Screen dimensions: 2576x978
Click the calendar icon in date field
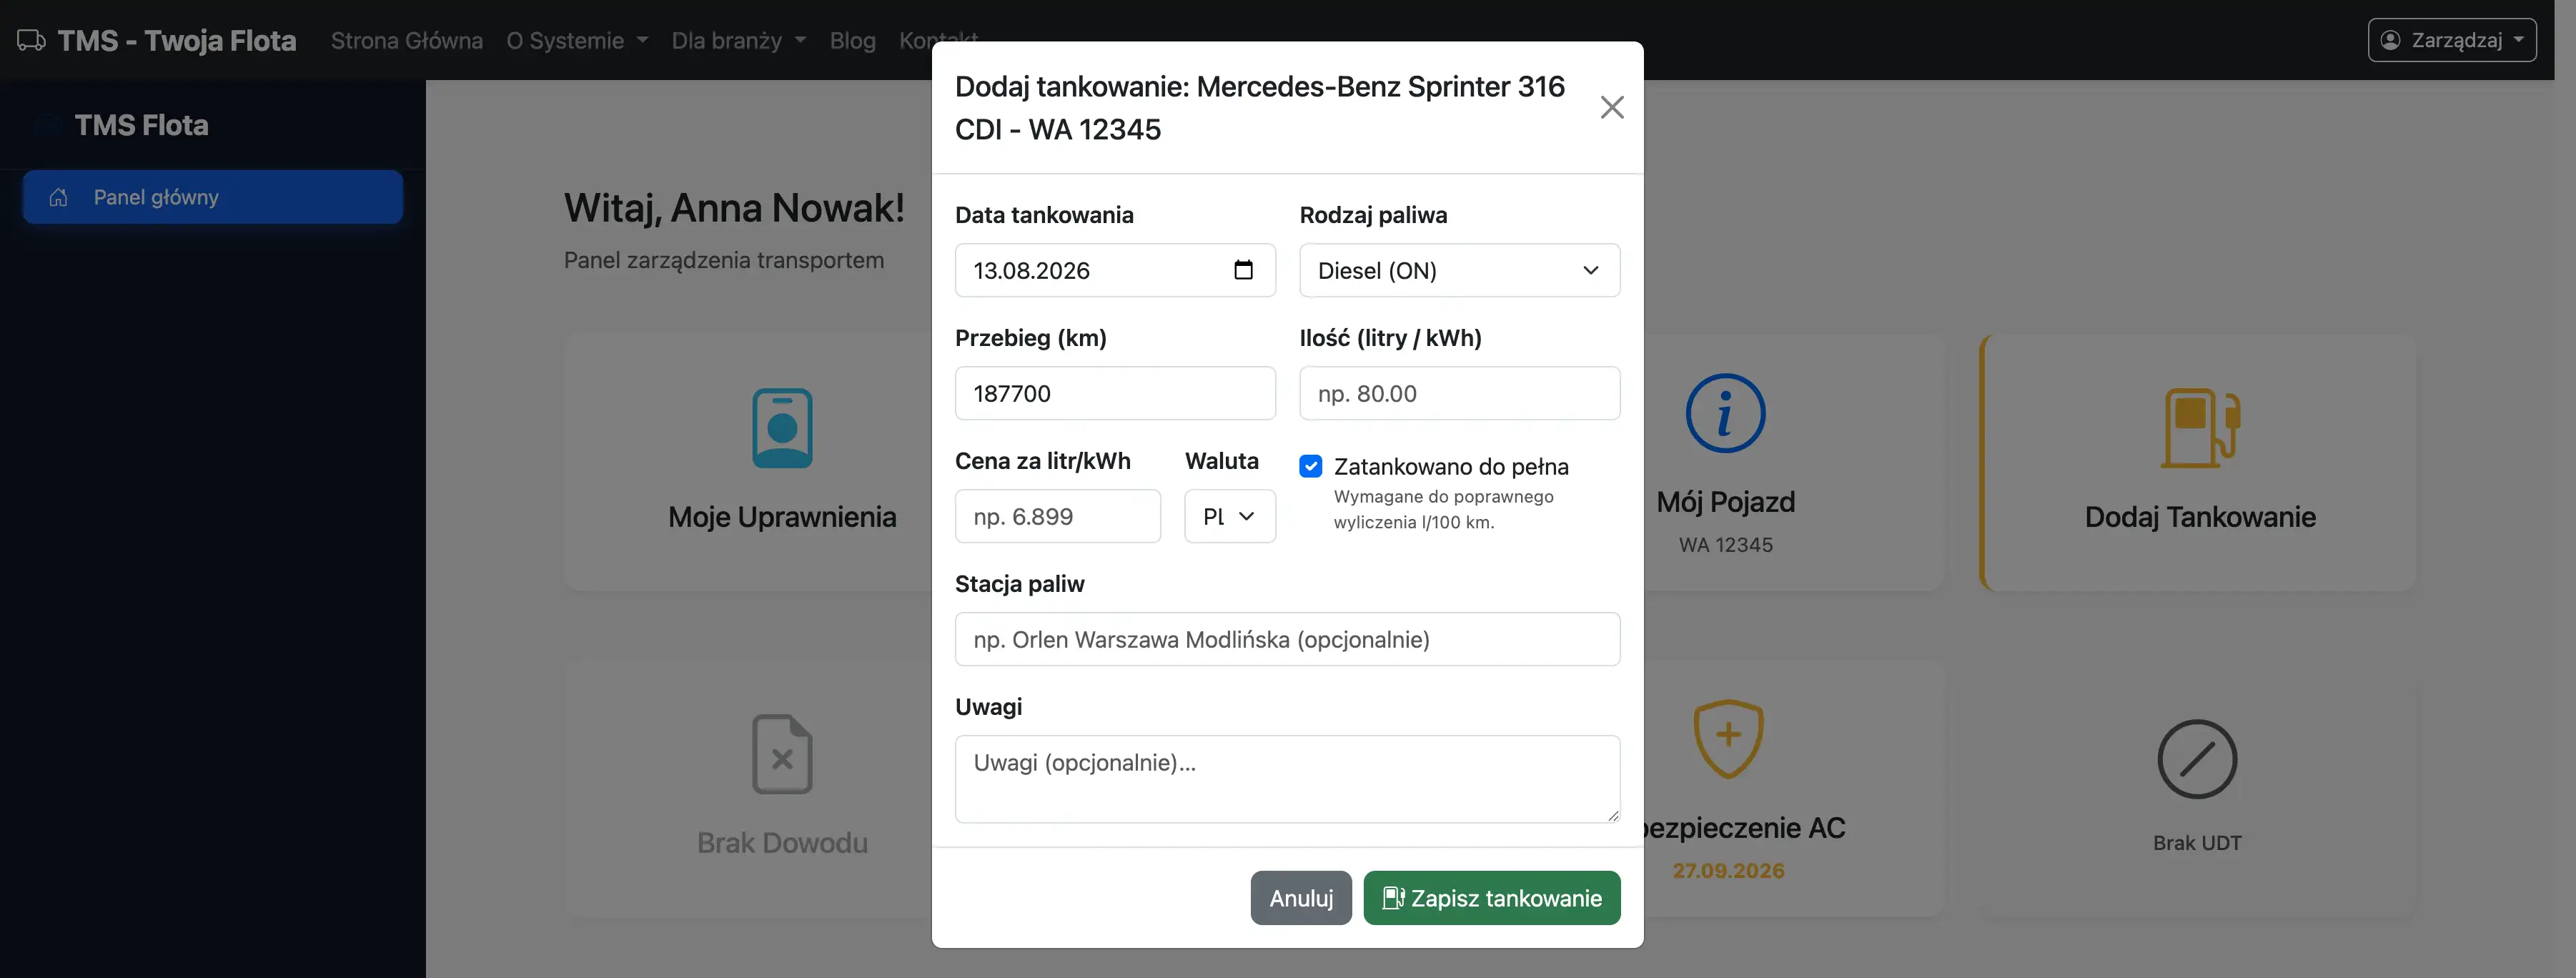[1243, 270]
